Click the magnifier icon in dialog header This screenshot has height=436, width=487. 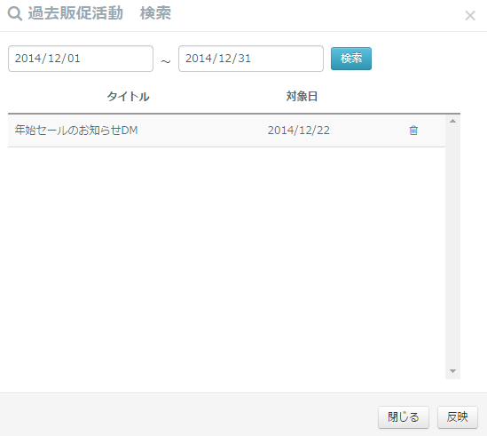[15, 13]
